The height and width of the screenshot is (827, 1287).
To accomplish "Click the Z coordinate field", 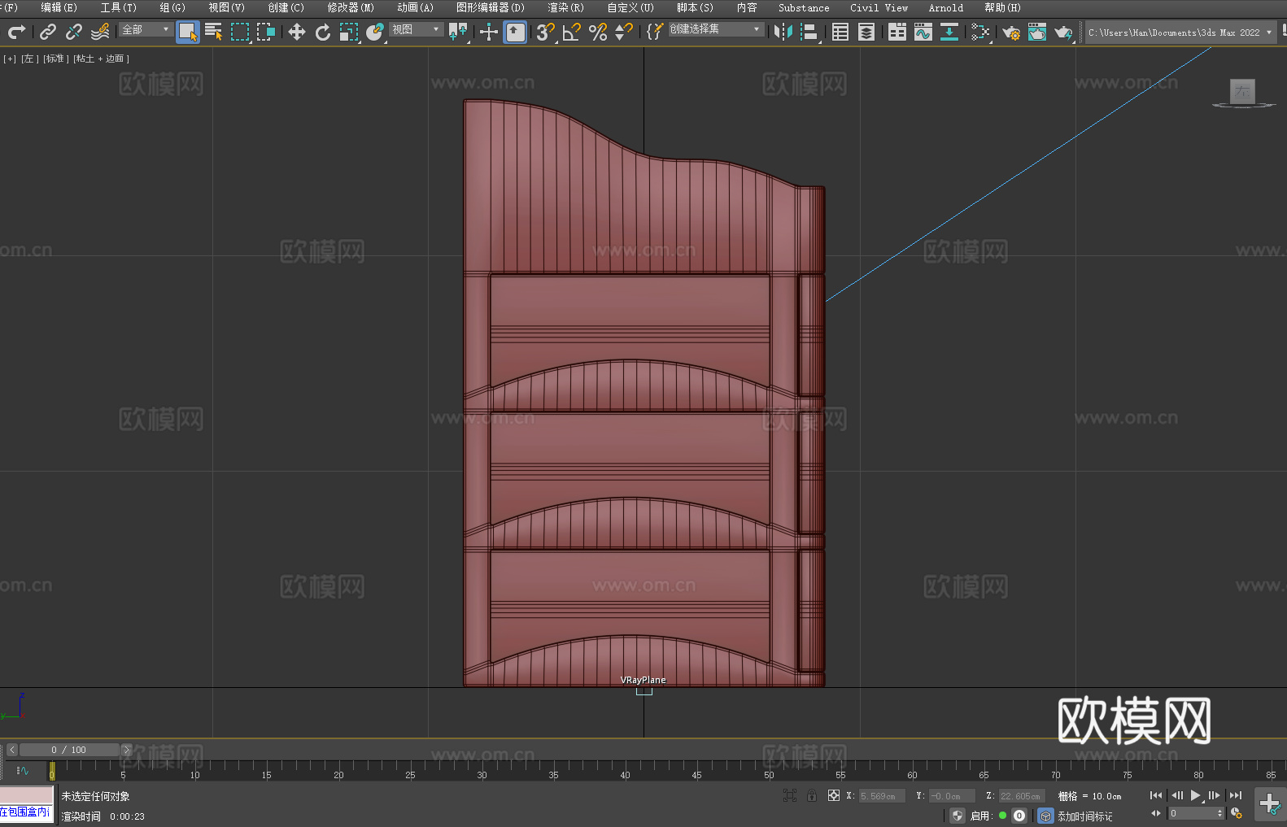I will pos(1022,796).
